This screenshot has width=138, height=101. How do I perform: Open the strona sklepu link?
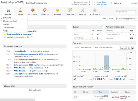pyautogui.click(x=101, y=2)
